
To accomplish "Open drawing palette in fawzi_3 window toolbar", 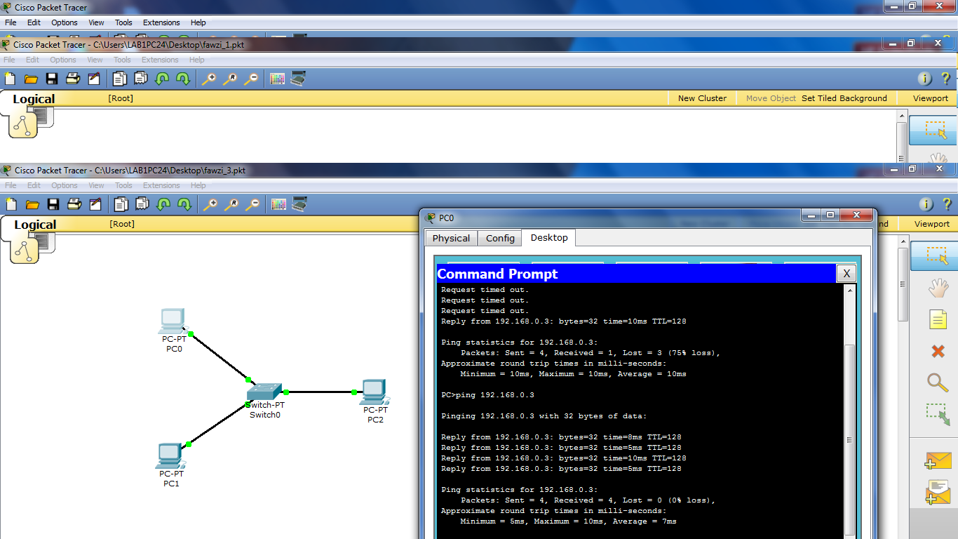I will click(x=279, y=204).
